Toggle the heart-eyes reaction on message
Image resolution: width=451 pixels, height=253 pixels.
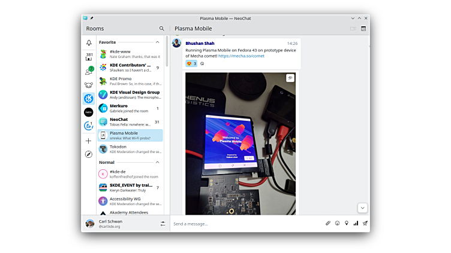[191, 63]
